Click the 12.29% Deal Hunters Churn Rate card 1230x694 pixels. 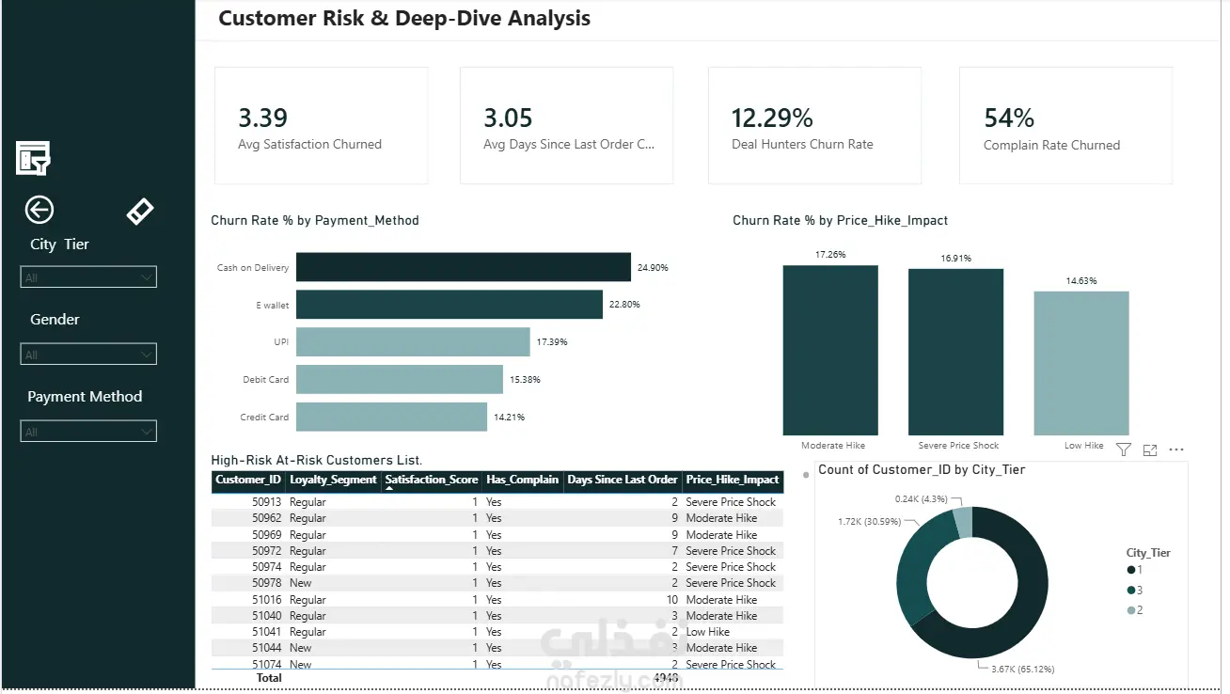(814, 125)
